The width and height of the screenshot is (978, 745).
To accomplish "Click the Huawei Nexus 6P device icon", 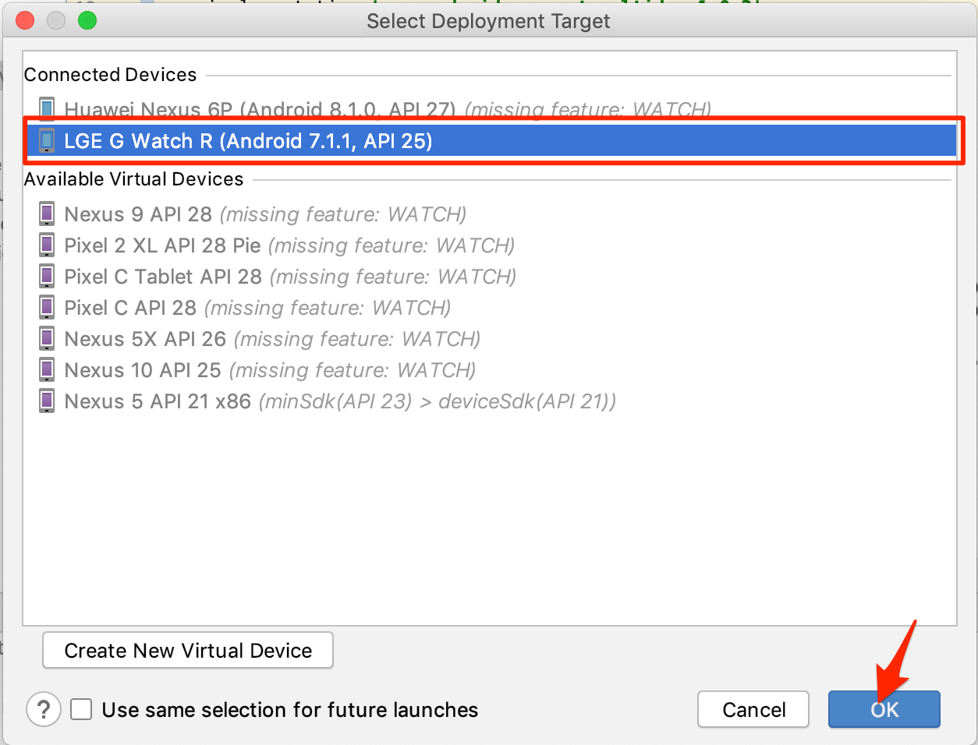I will [x=47, y=108].
